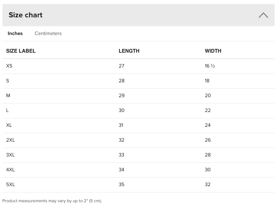
Task: Click the length value 35
Action: (121, 185)
